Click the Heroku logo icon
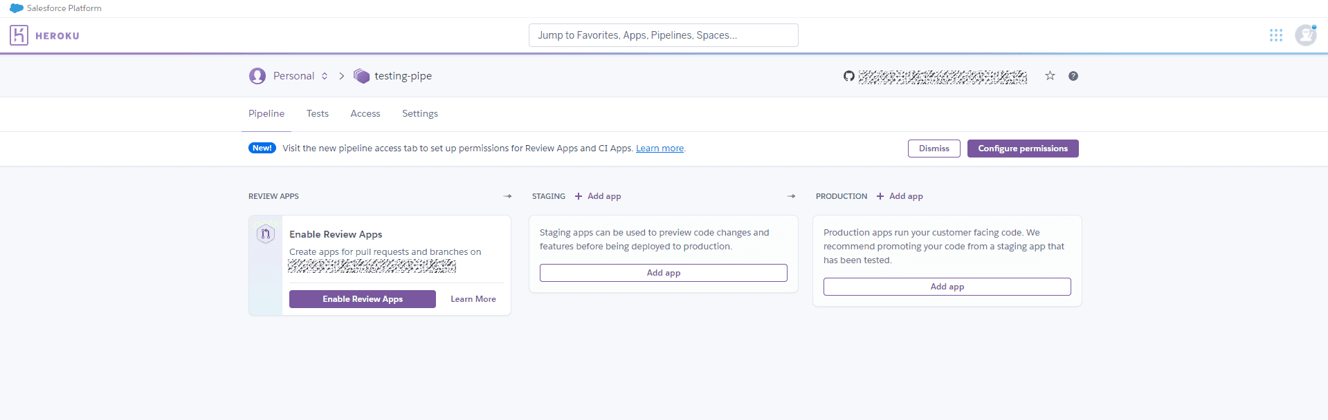Viewport: 1328px width, 420px height. point(19,35)
